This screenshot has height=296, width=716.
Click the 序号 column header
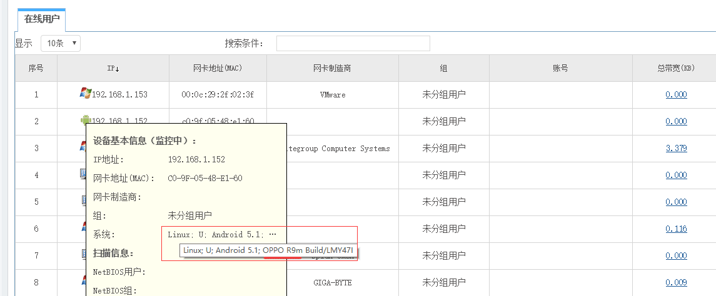pos(36,68)
